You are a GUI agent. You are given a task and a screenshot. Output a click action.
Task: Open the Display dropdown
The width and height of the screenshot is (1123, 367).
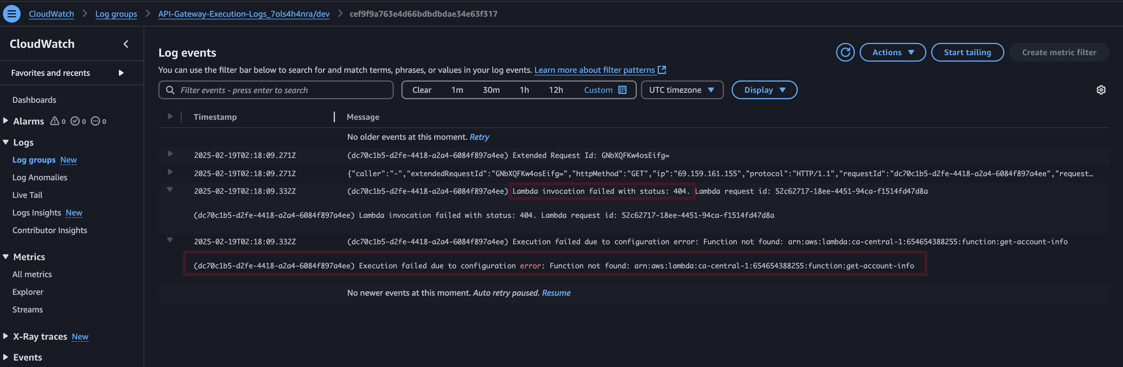(x=764, y=90)
